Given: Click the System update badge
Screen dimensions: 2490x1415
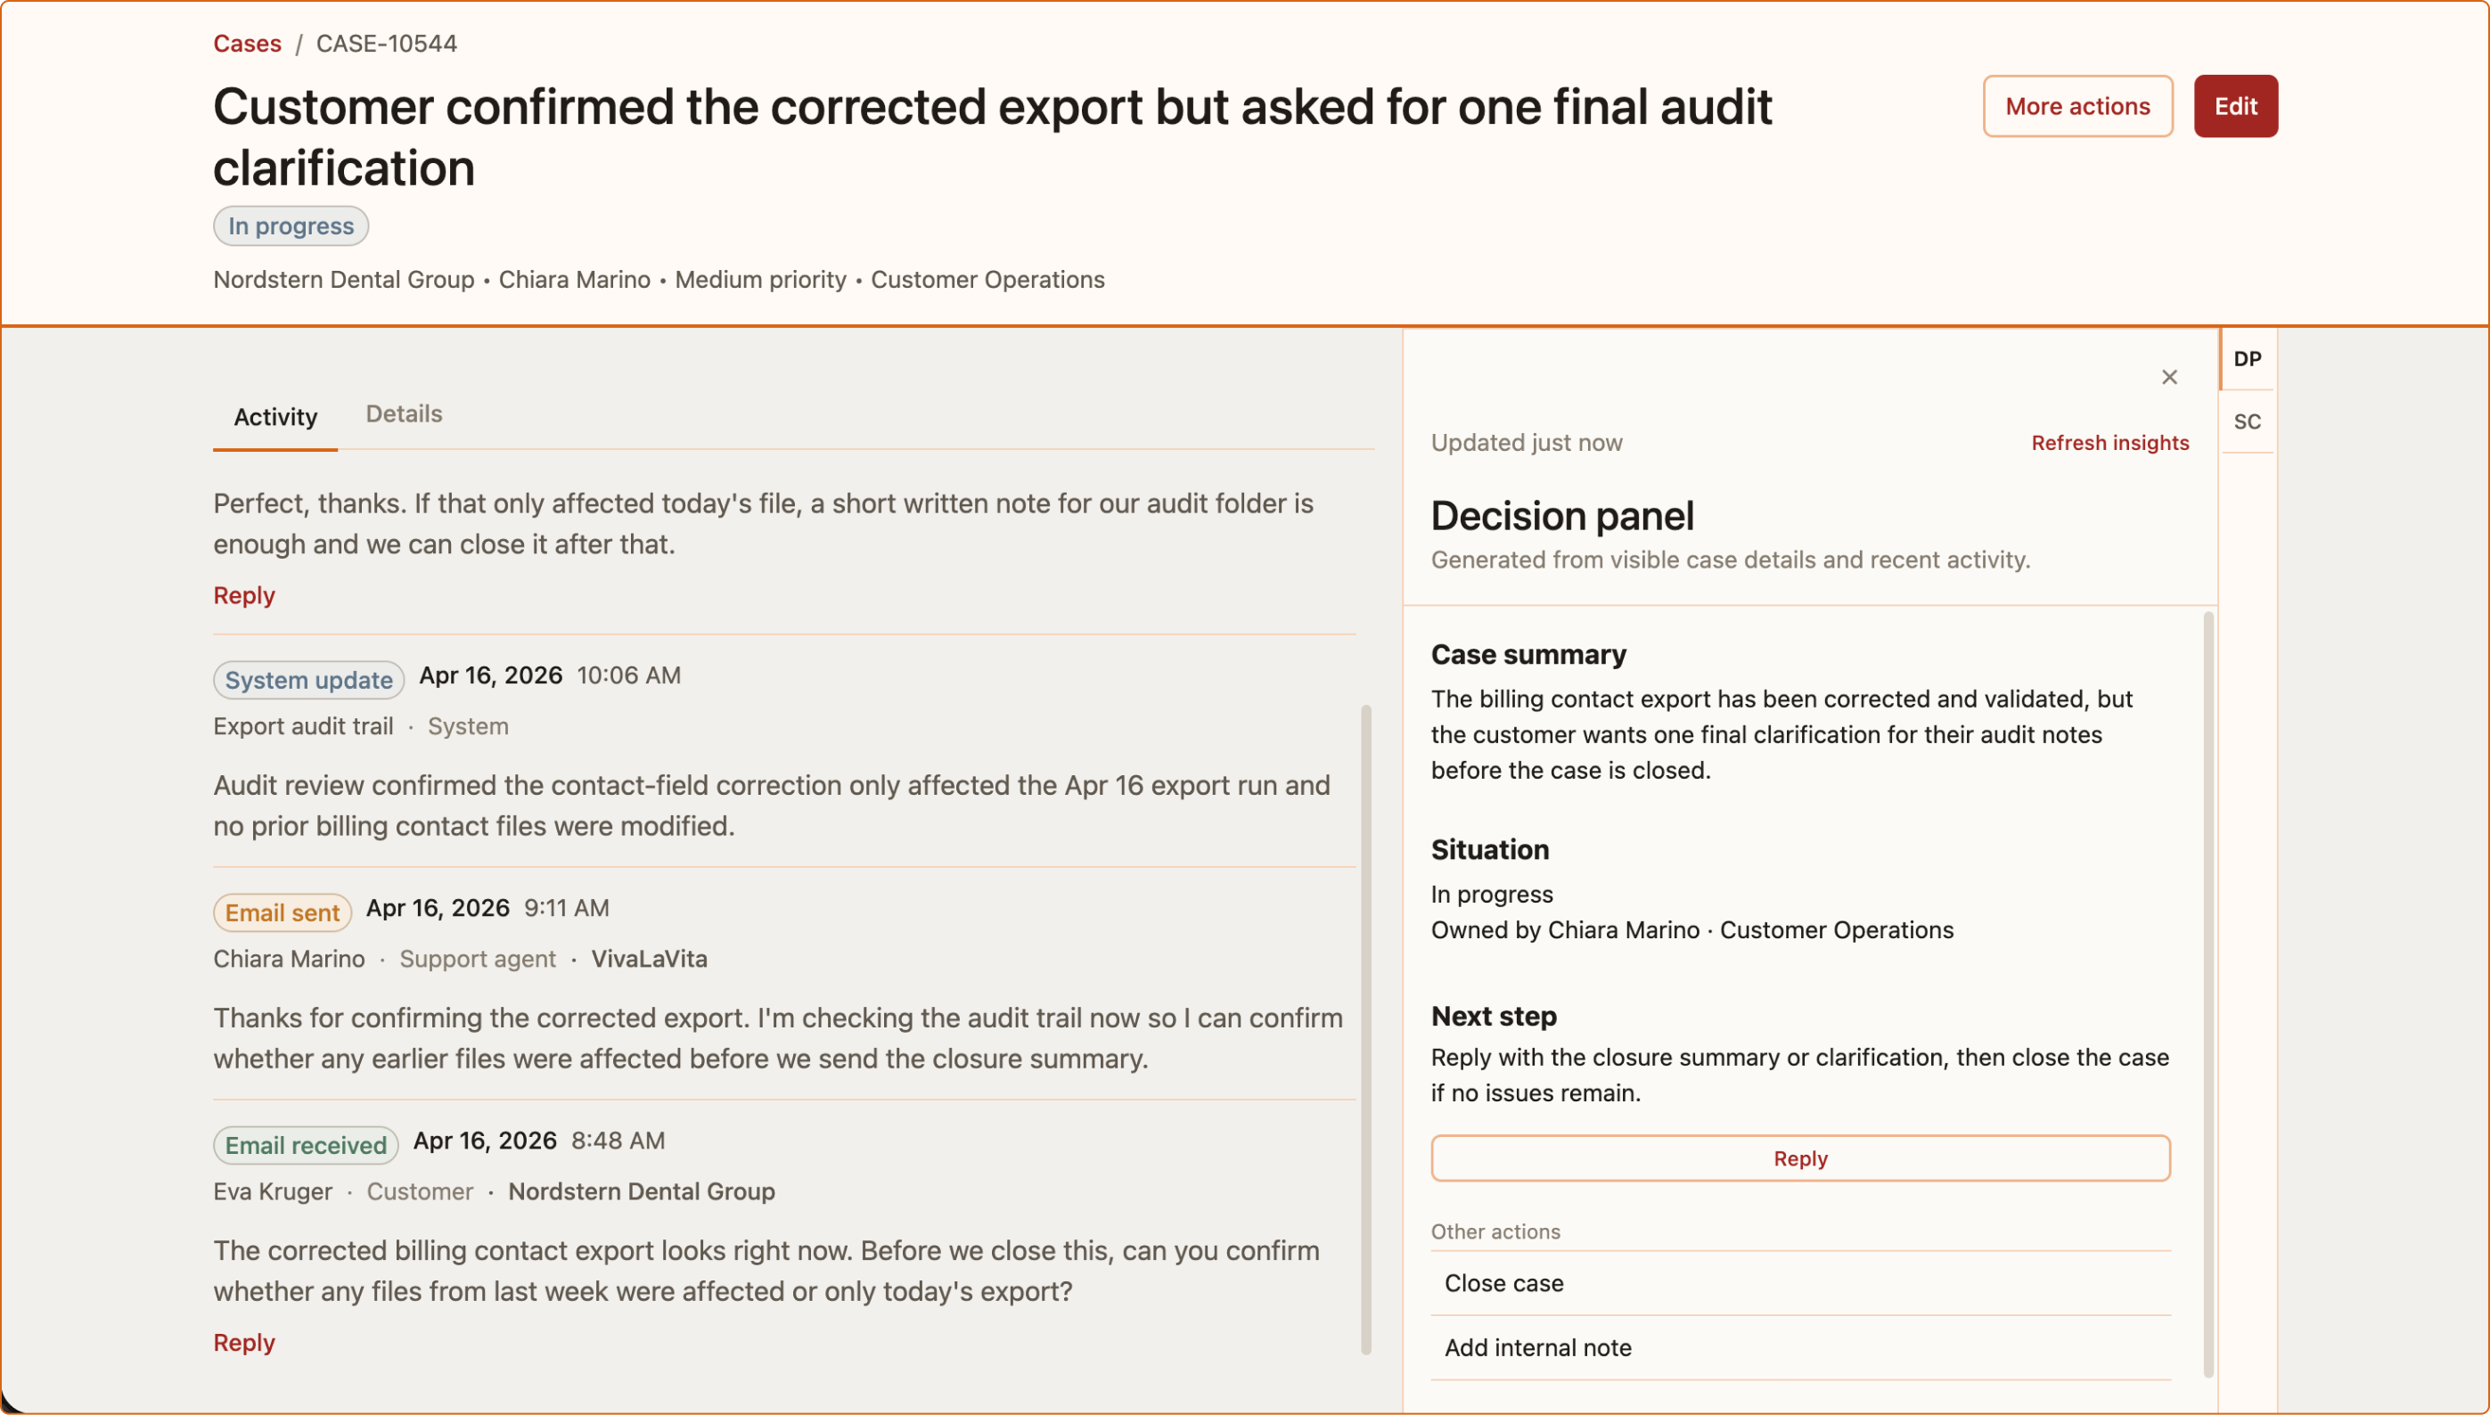Looking at the screenshot, I should click(309, 679).
